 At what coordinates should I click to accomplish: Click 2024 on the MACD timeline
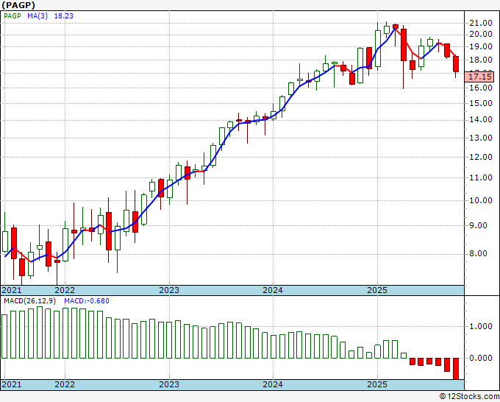[273, 384]
